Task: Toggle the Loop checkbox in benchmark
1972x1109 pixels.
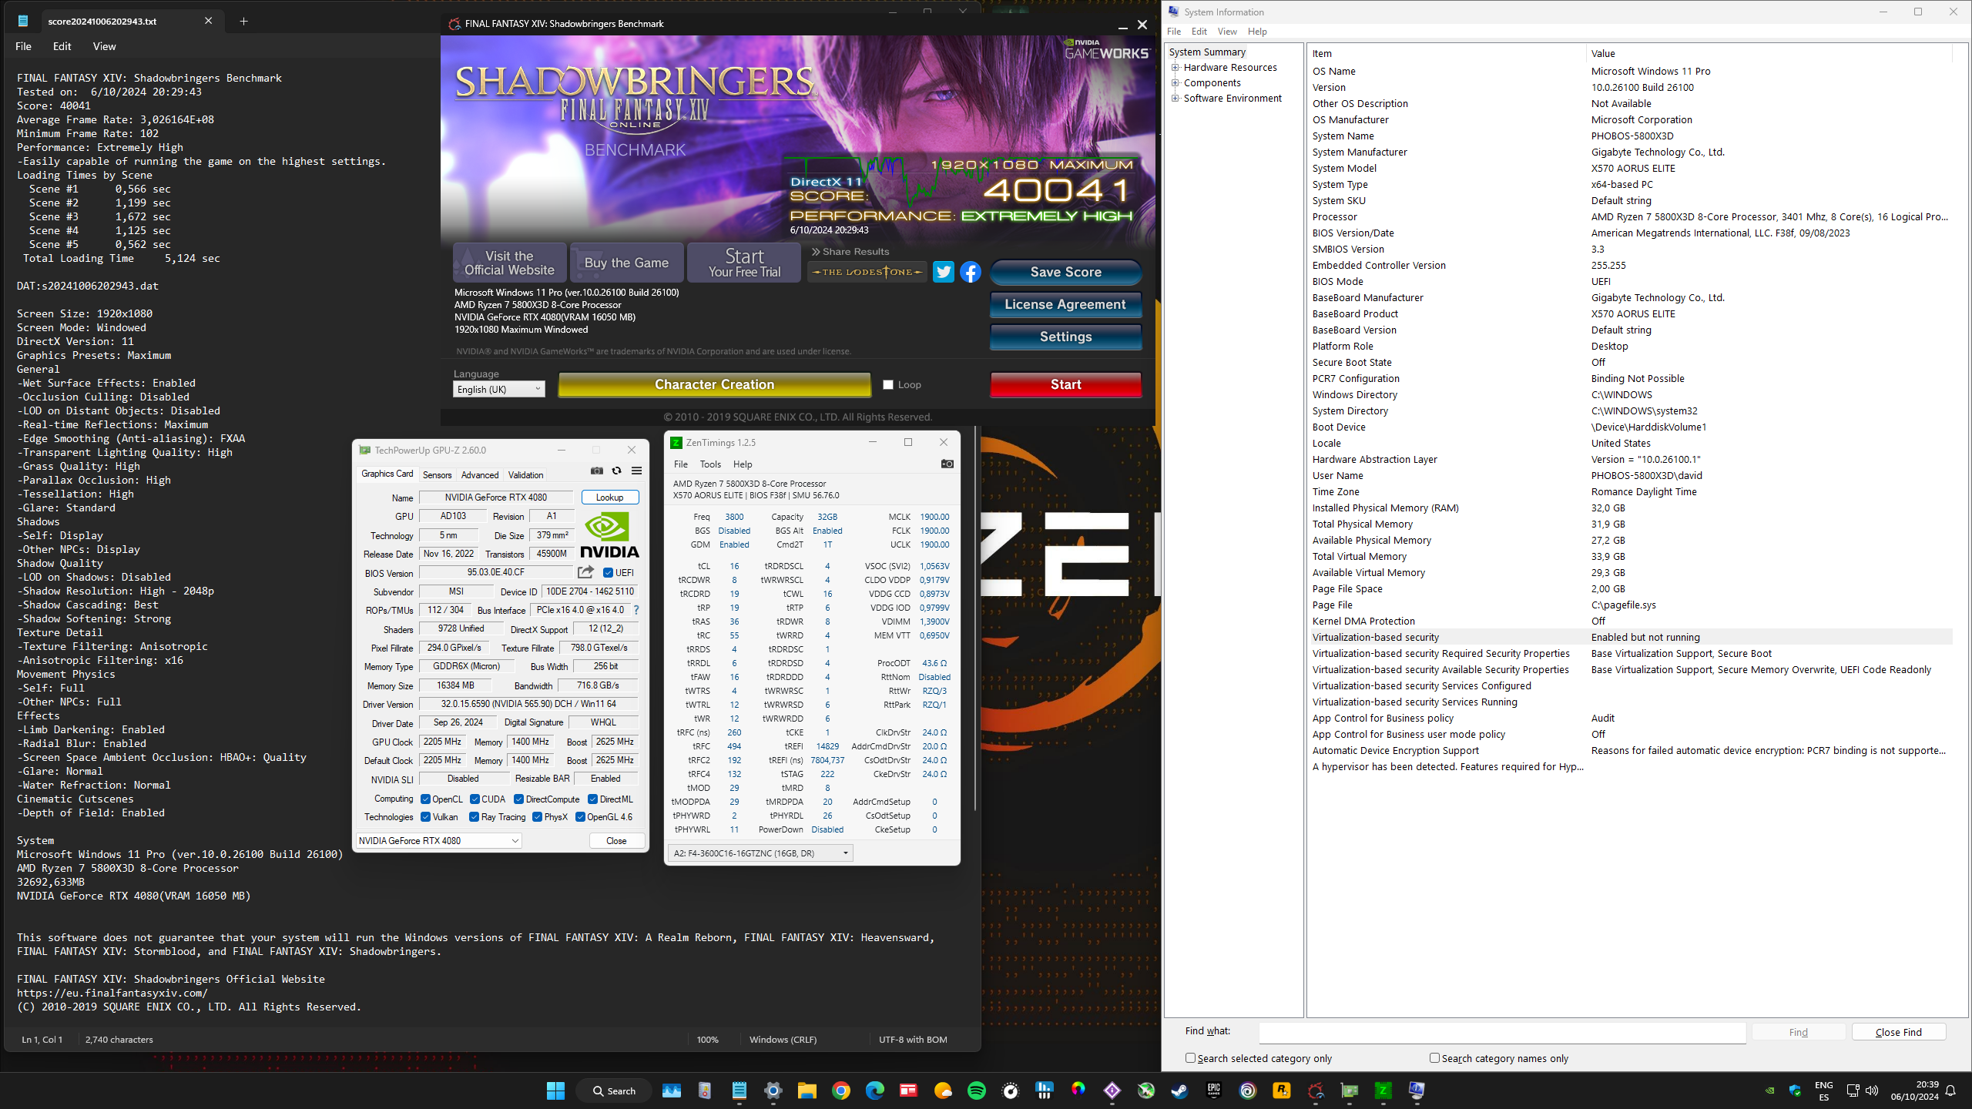Action: pyautogui.click(x=887, y=384)
